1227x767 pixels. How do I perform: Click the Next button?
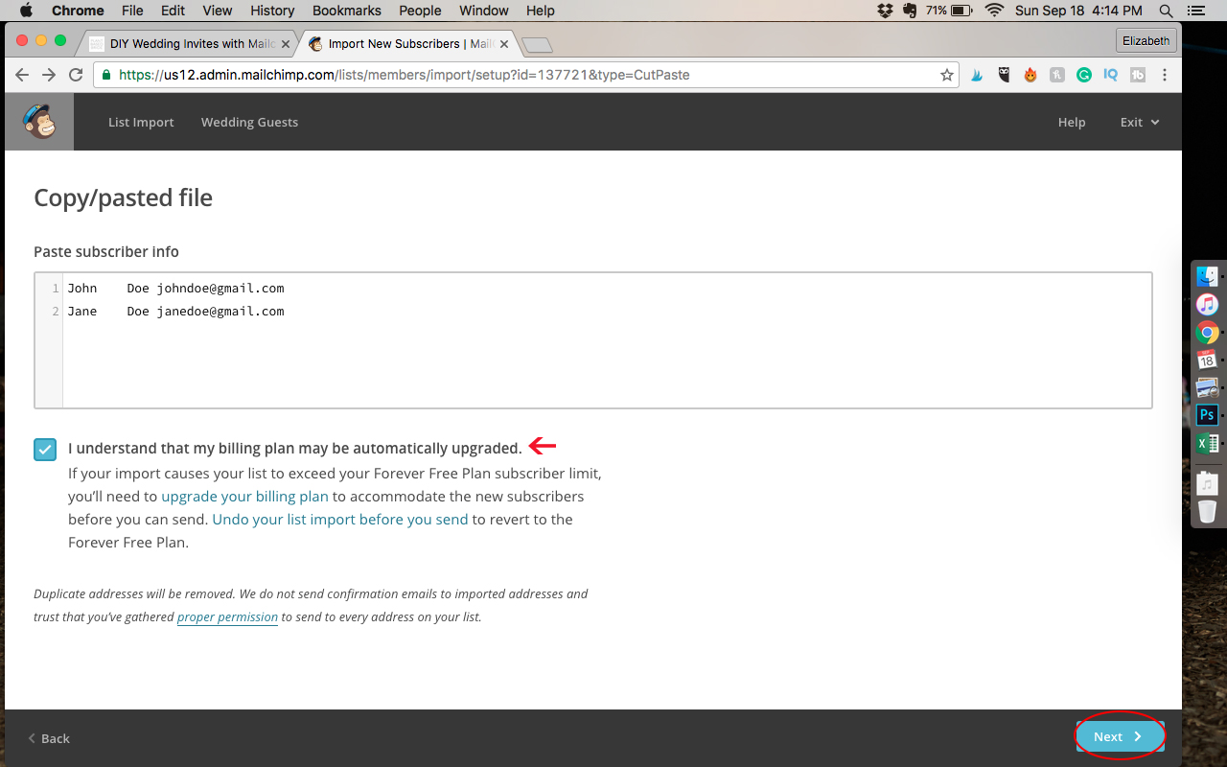point(1119,736)
